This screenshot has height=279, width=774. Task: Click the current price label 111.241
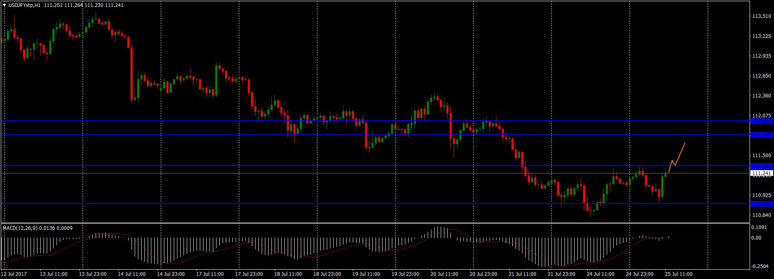click(761, 173)
